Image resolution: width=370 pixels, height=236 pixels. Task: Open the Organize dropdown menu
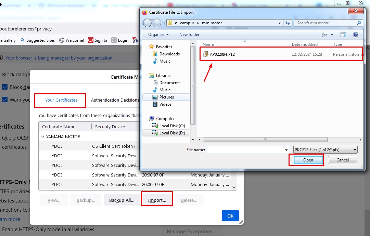point(158,35)
